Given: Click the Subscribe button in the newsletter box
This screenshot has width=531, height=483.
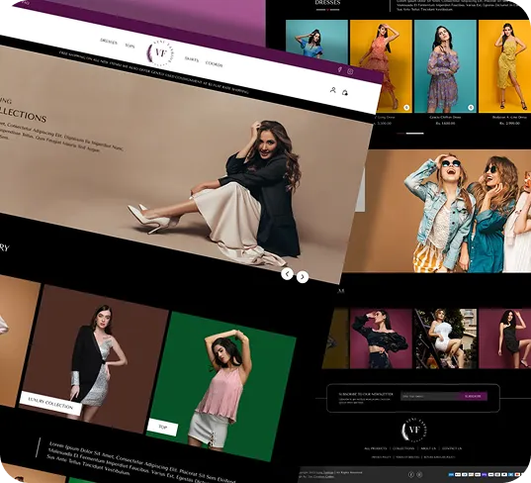Looking at the screenshot, I should point(473,396).
